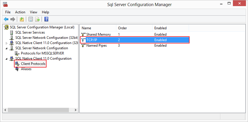Select Protocols for MSSQLSERVER node

tap(42, 53)
